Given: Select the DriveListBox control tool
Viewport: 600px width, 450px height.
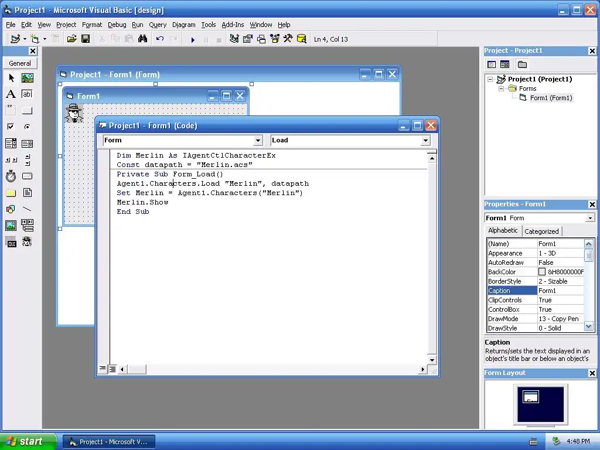Looking at the screenshot, I should [x=27, y=176].
